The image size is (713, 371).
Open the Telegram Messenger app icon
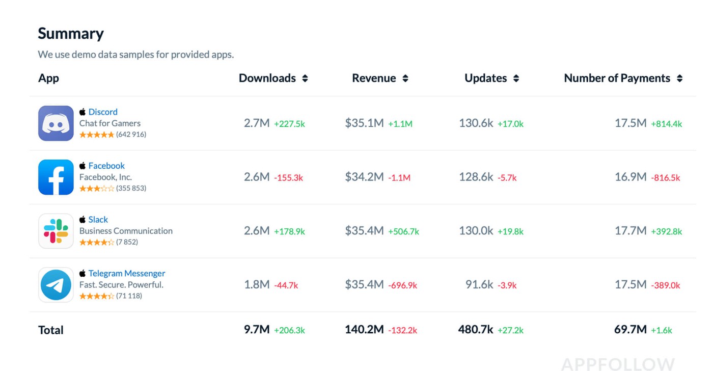(56, 285)
